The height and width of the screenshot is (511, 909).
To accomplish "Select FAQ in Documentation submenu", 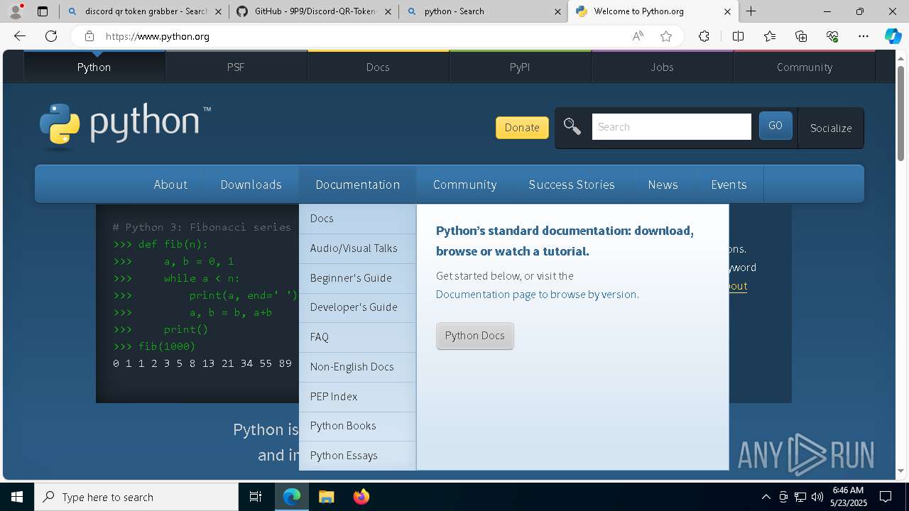I will (x=357, y=337).
